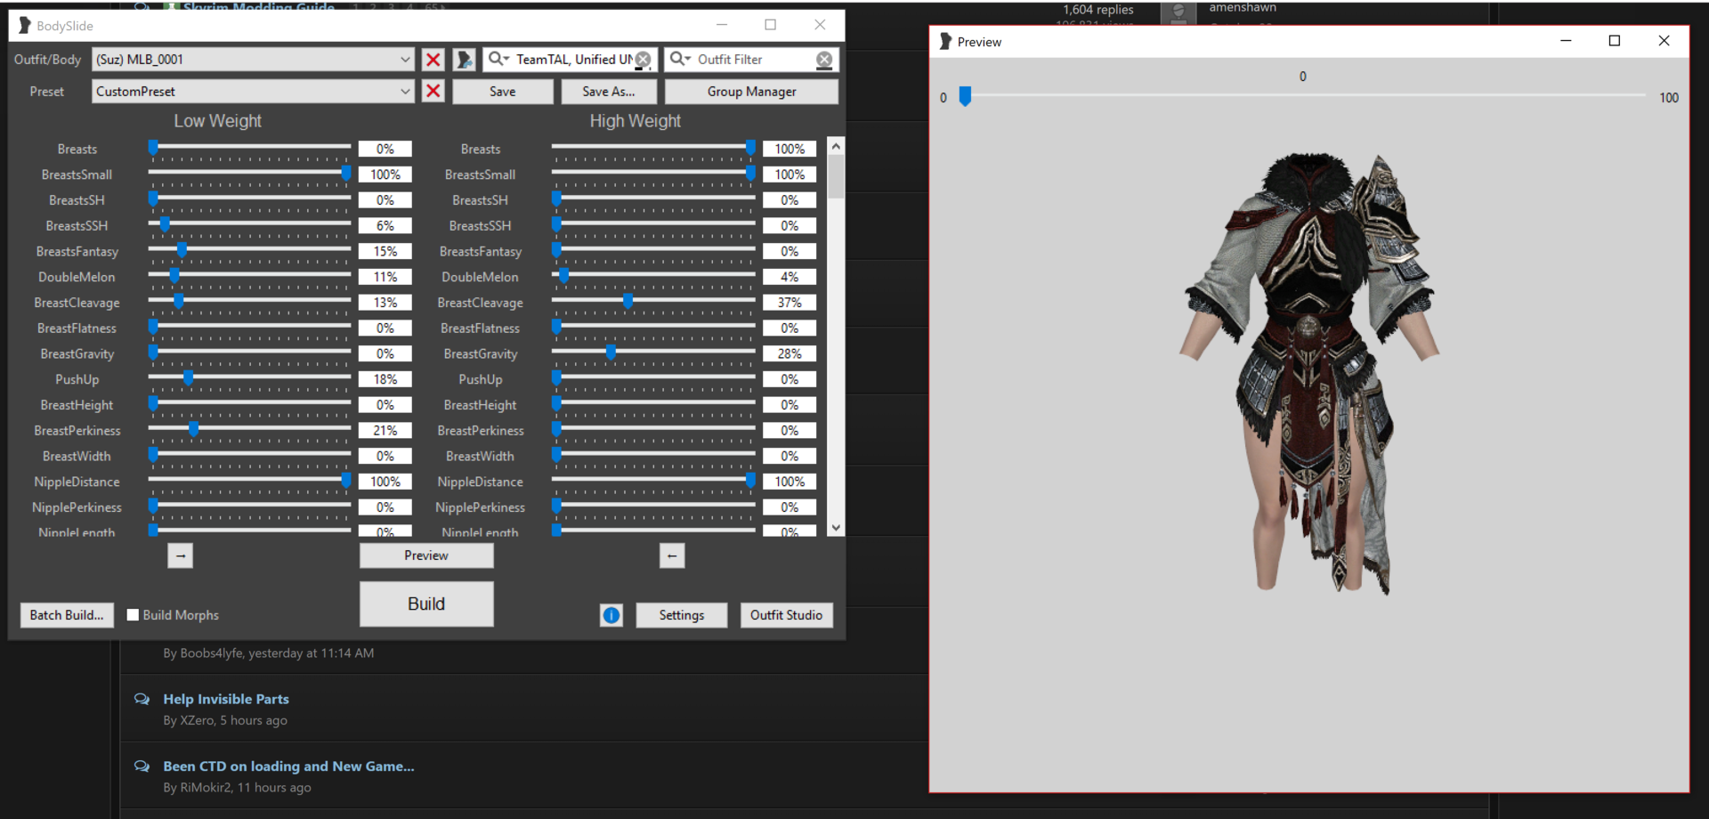The height and width of the screenshot is (819, 1709).
Task: Click the Preview window title icon
Action: [945, 42]
